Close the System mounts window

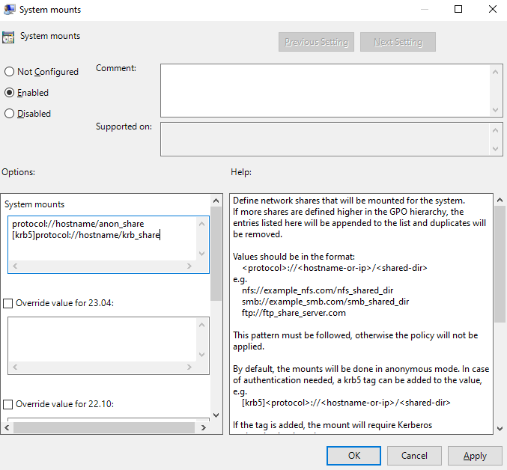pos(493,9)
